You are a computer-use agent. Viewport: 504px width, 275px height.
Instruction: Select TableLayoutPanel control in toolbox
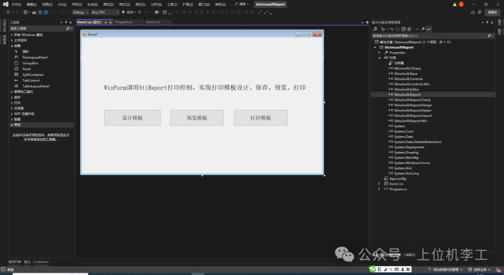point(35,86)
